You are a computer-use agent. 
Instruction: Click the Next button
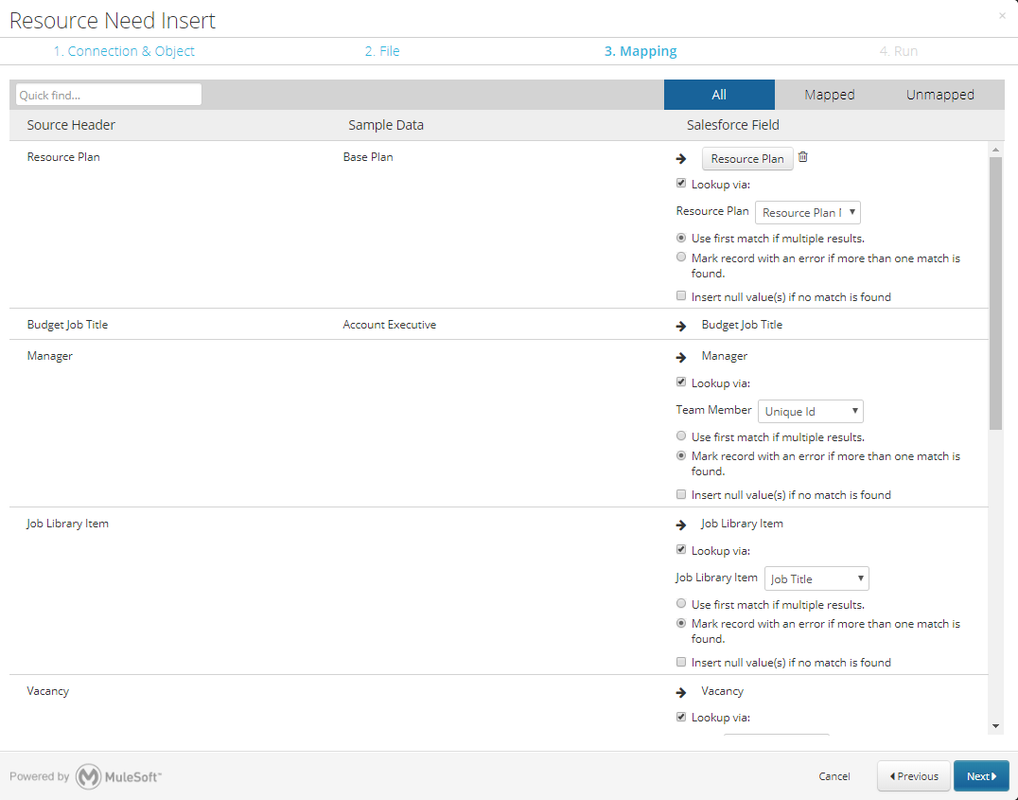[x=981, y=776]
